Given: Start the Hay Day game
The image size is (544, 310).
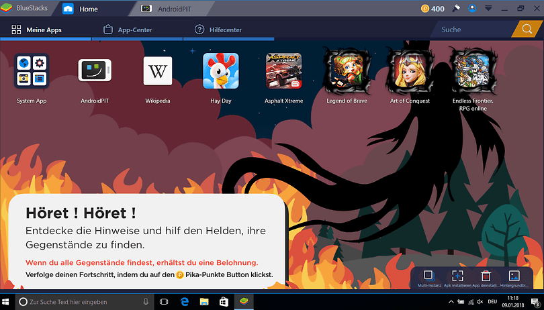Looking at the screenshot, I should tap(221, 70).
